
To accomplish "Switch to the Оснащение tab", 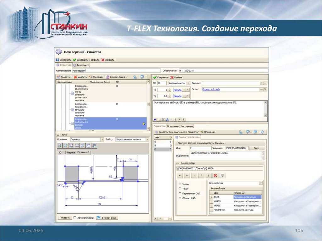I will (173, 126).
